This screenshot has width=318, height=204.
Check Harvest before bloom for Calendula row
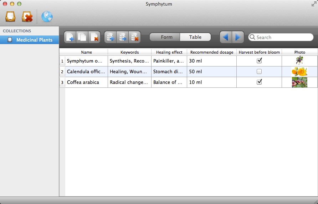259,71
